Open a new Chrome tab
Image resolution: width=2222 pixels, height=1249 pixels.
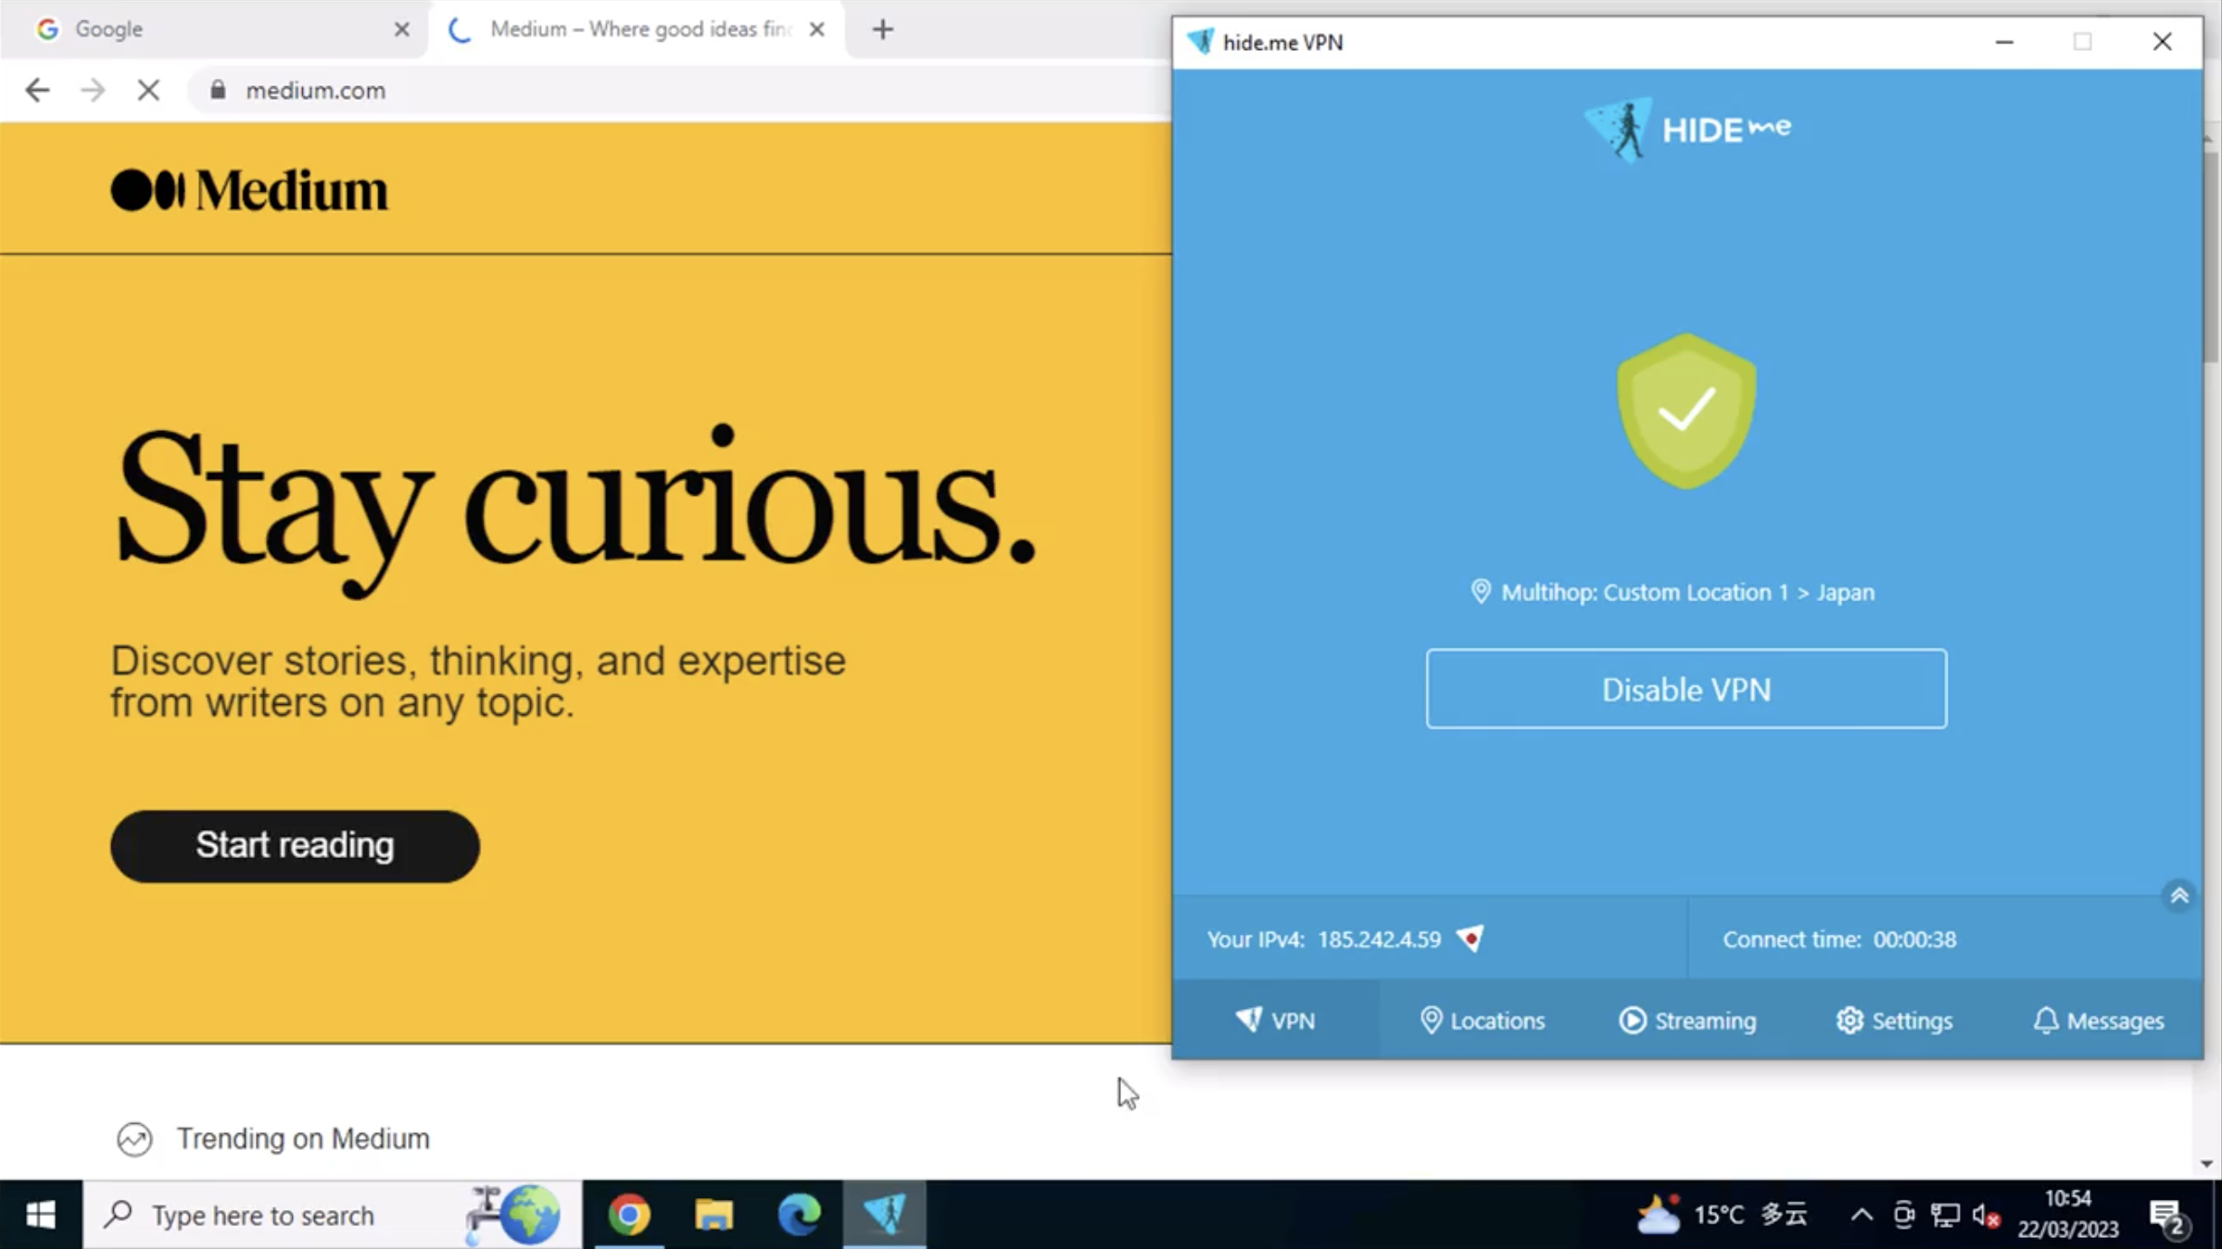coord(882,30)
